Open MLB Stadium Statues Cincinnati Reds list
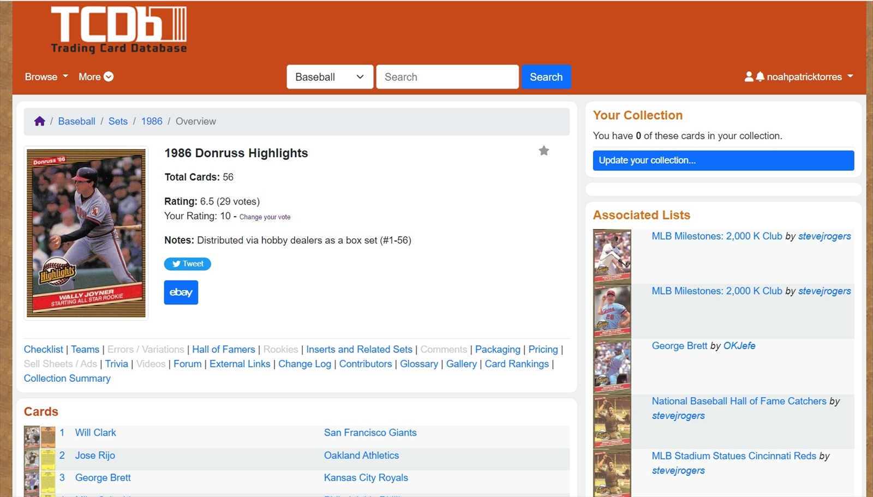Viewport: 873px width, 497px height. coord(734,456)
